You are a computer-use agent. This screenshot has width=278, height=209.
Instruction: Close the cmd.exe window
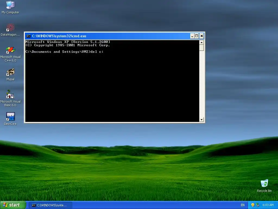click(202, 36)
